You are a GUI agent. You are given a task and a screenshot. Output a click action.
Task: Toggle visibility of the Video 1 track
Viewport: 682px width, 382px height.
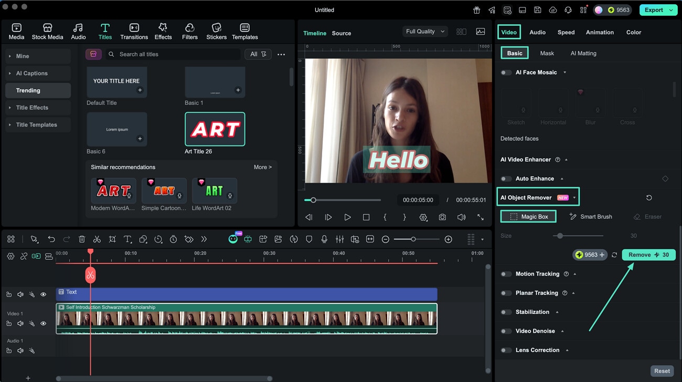click(x=44, y=323)
